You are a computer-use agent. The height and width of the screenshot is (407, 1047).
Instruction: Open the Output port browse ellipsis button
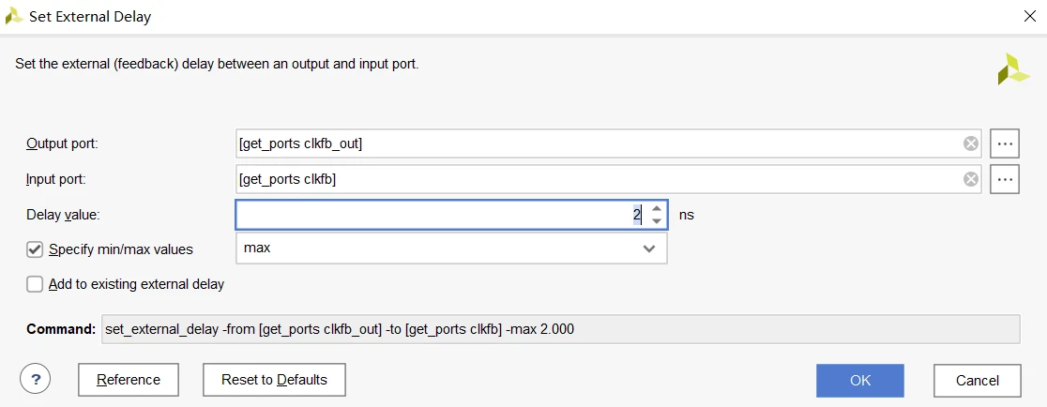click(x=1005, y=143)
